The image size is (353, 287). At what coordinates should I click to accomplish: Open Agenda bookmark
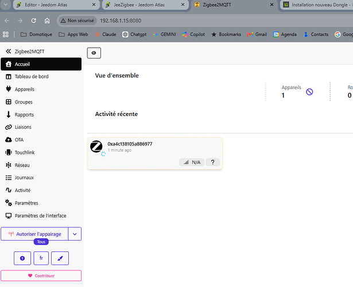(x=285, y=34)
